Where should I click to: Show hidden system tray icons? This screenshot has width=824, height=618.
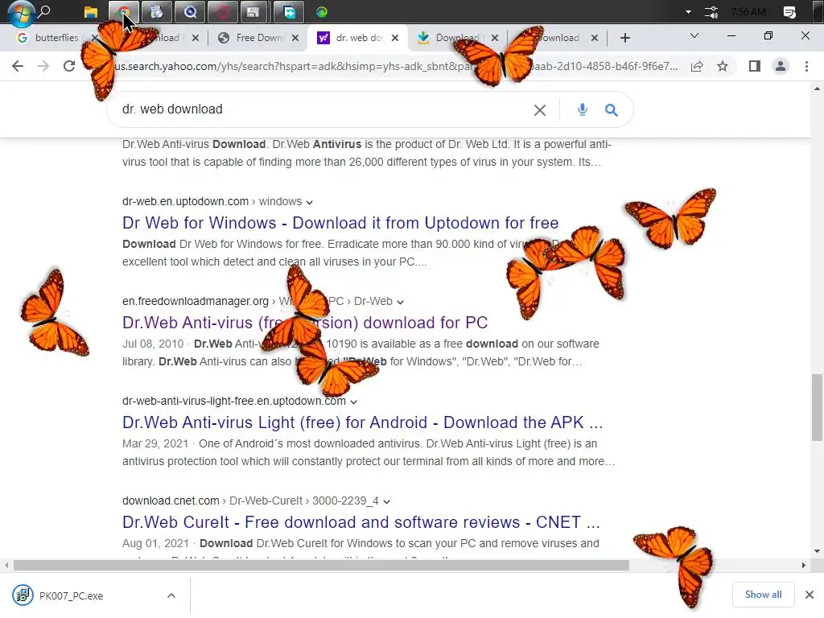(688, 12)
